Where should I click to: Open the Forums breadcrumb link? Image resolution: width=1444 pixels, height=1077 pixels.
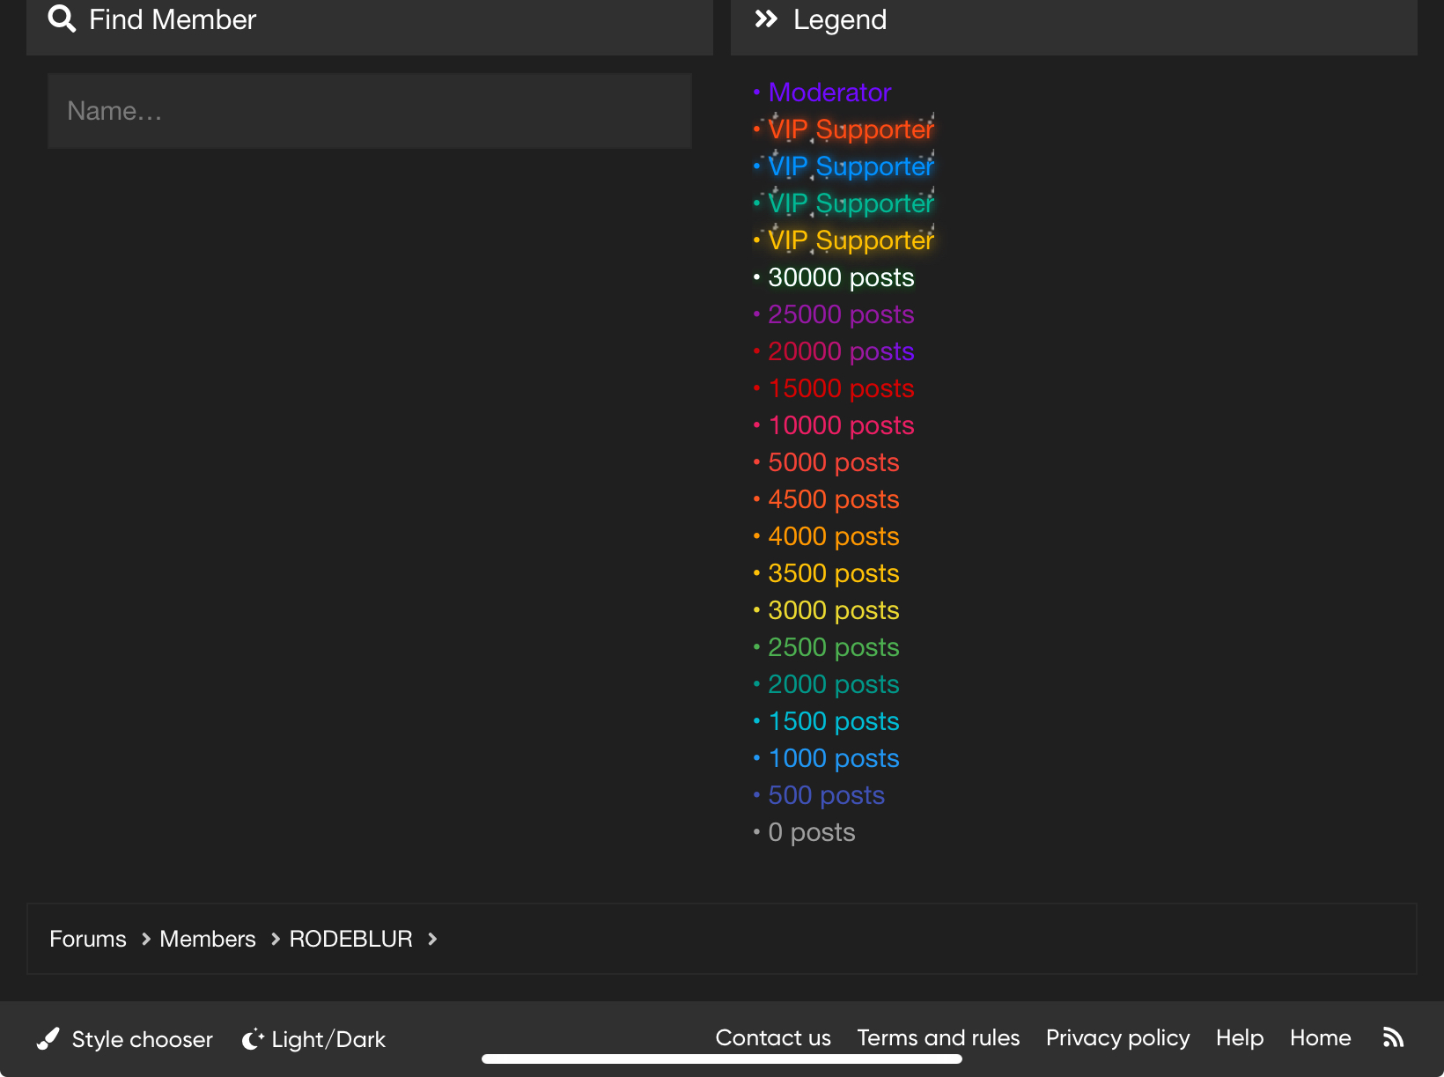88,940
